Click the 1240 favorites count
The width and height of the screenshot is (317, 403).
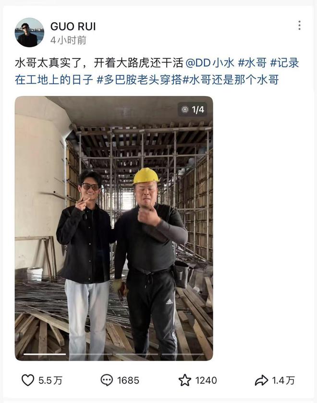coord(206,380)
